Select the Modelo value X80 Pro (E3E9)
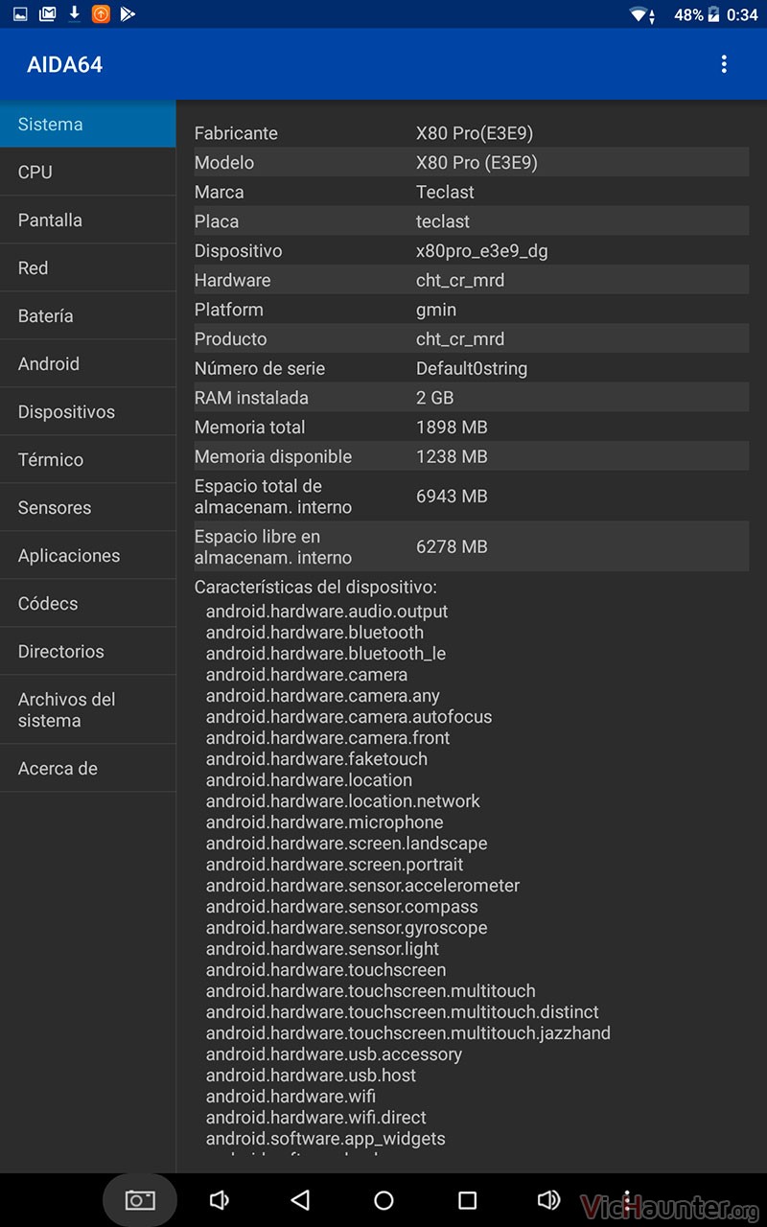 [x=476, y=163]
